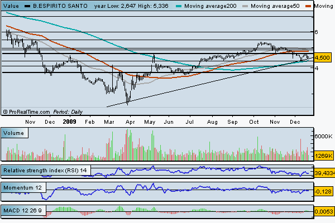Click the grey Moving average50 legend swatch

point(245,6)
